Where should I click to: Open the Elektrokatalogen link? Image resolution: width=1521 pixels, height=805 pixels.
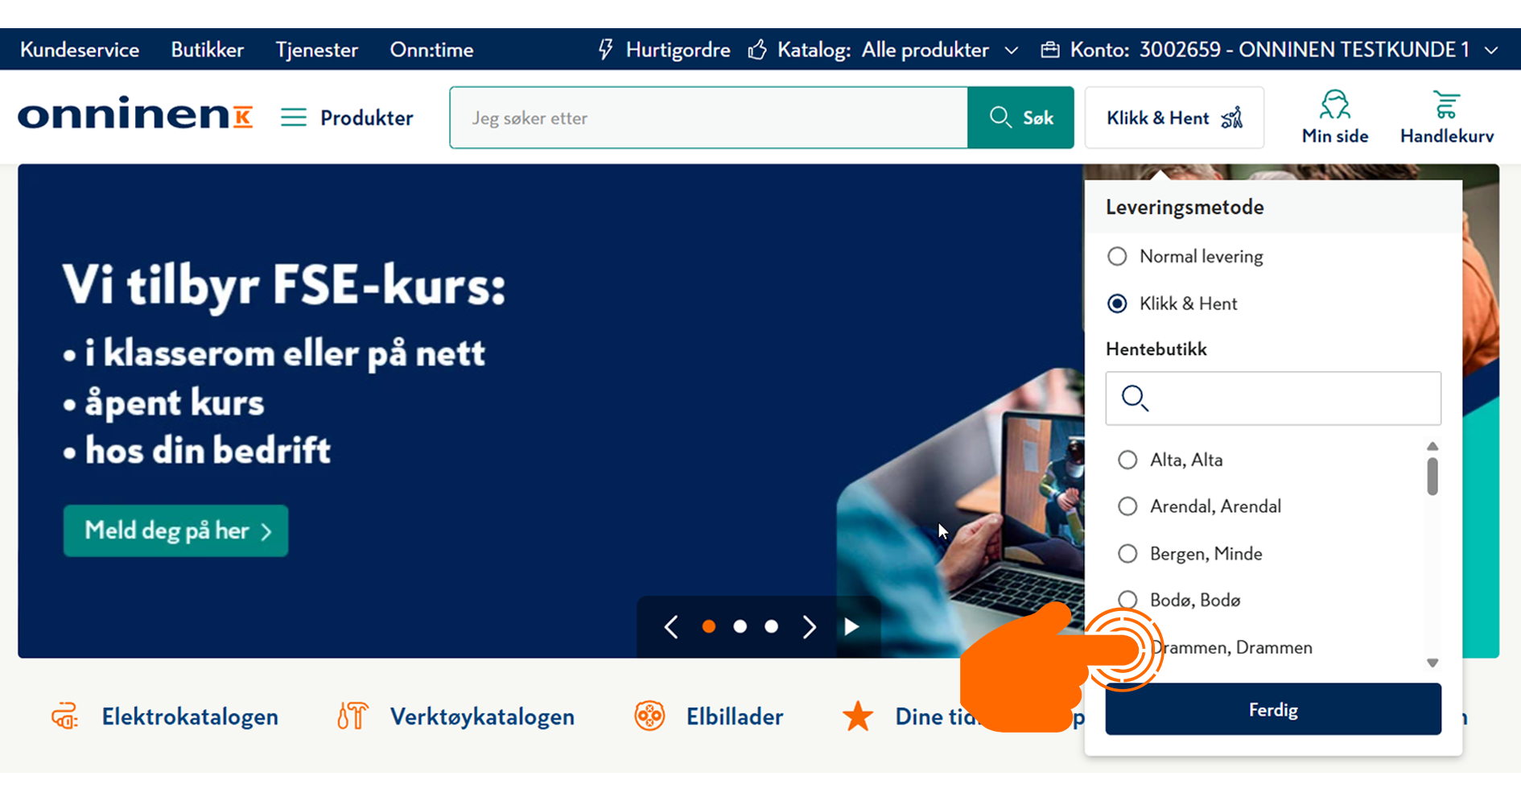point(190,716)
